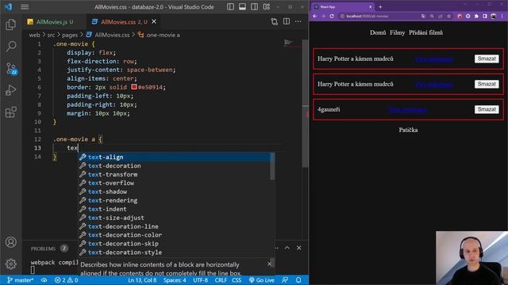Change file encoding UTF-8

[201, 280]
